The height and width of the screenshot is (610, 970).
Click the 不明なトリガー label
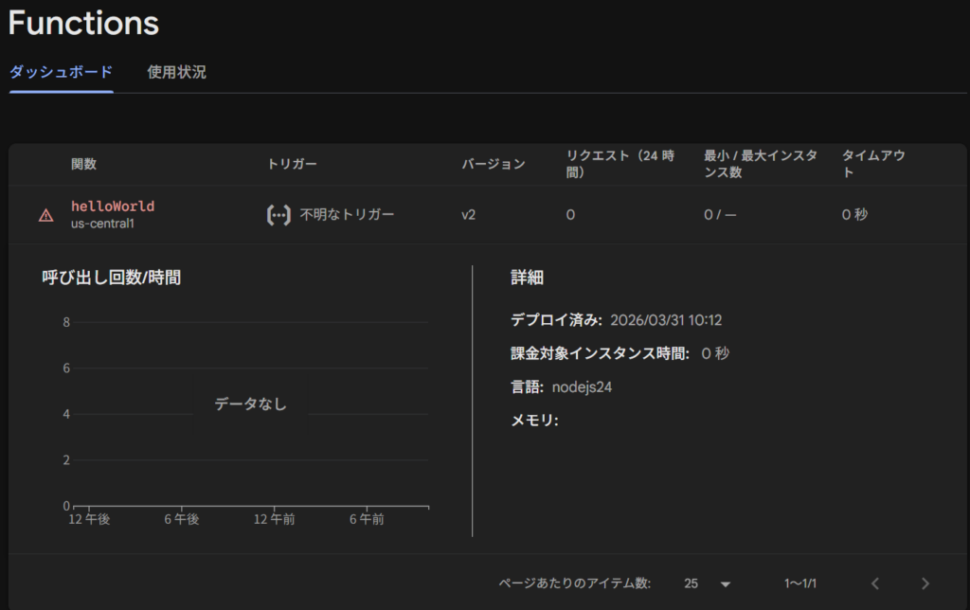[347, 215]
